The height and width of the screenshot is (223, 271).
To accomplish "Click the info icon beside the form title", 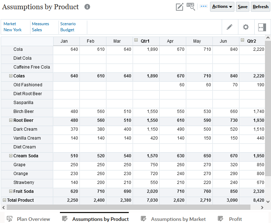I will [x=87, y=7].
